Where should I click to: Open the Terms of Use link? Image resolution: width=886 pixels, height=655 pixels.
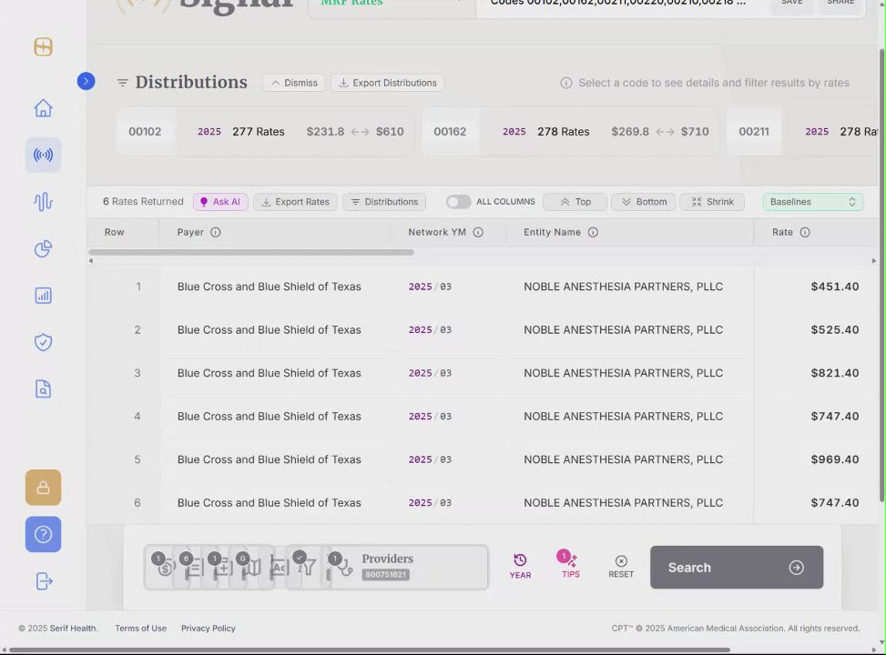pos(141,629)
